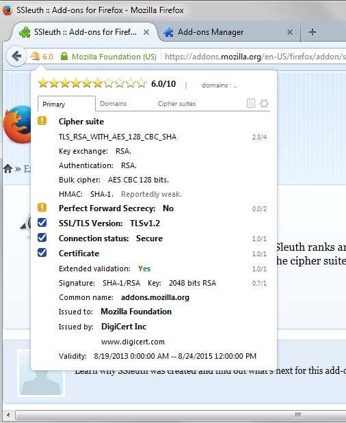The width and height of the screenshot is (346, 423).
Task: Click the Firefox logo in the title bar
Action: point(8,10)
